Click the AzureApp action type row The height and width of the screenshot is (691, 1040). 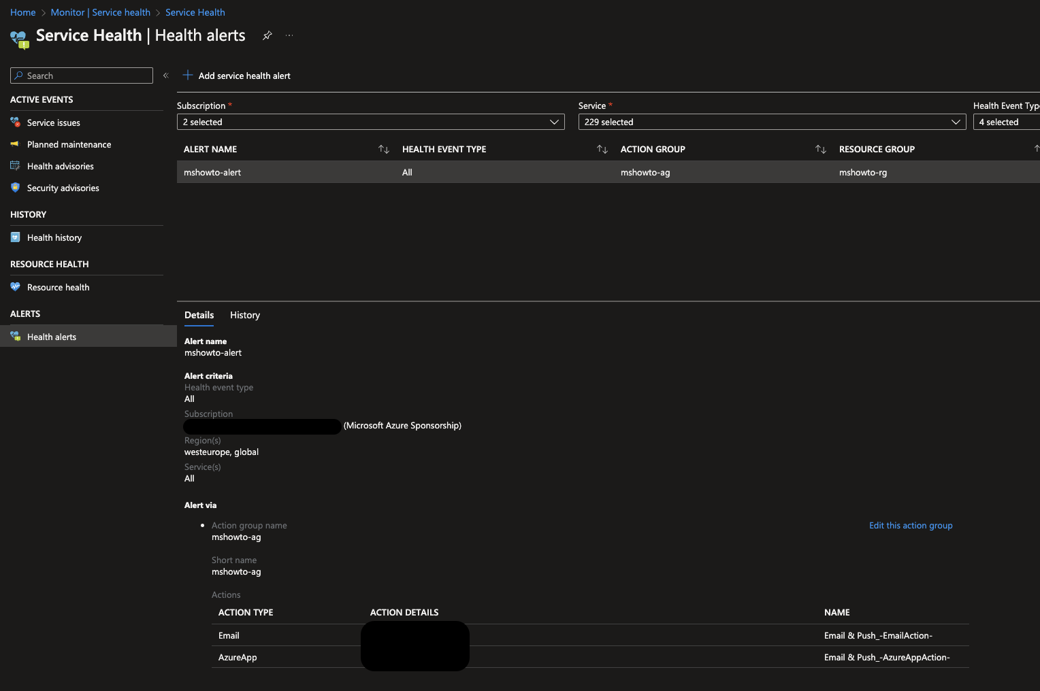590,657
